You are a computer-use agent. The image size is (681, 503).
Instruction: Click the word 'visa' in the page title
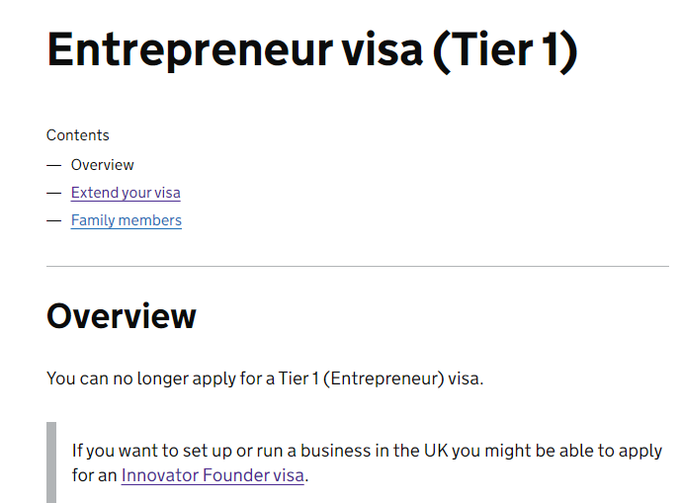382,50
